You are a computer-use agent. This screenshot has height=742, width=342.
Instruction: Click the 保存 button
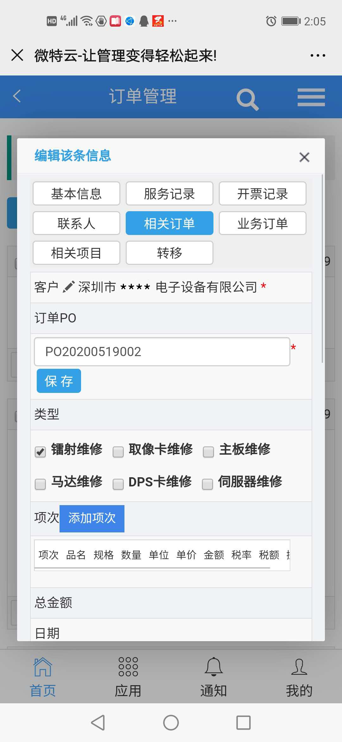coord(59,381)
